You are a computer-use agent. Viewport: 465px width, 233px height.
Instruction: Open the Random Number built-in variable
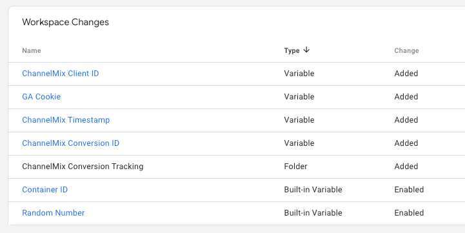[x=54, y=213]
